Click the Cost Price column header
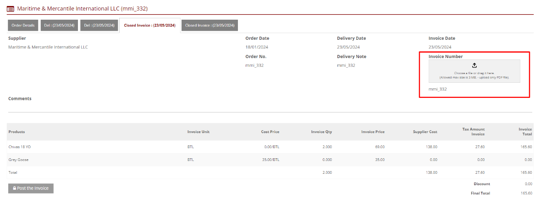Viewport: 546px width, 204px height. tap(270, 132)
